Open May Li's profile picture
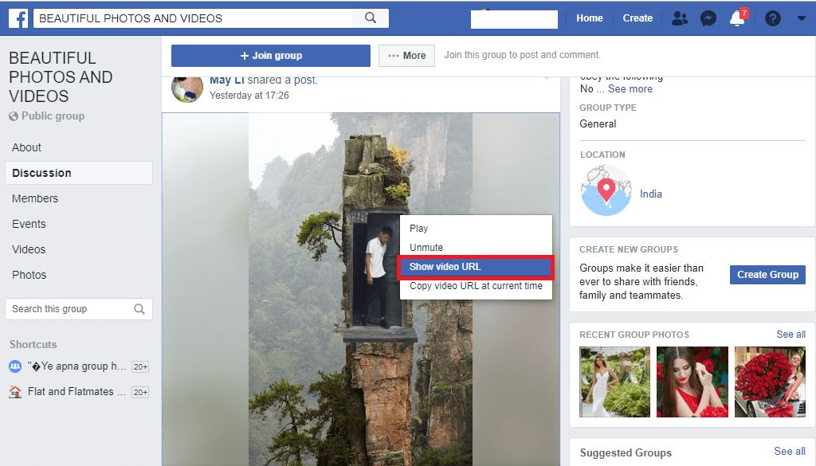 click(x=186, y=89)
